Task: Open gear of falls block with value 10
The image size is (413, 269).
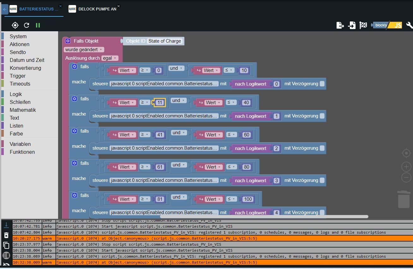Action: pos(75,66)
